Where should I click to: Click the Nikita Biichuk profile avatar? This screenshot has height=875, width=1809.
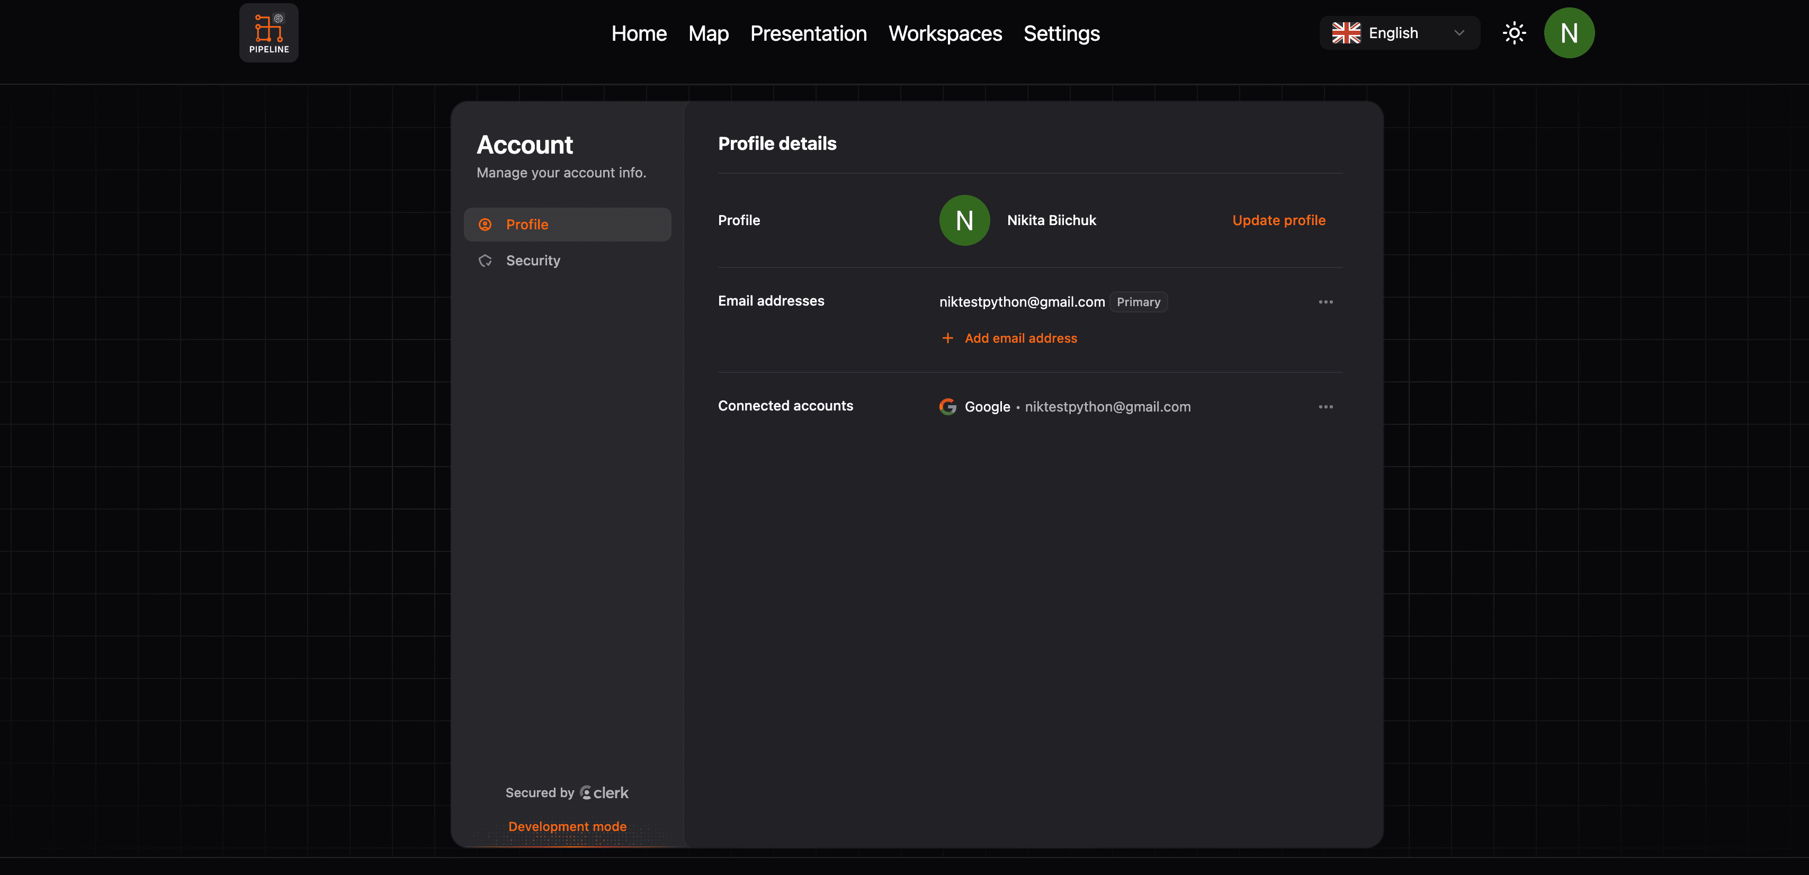964,220
